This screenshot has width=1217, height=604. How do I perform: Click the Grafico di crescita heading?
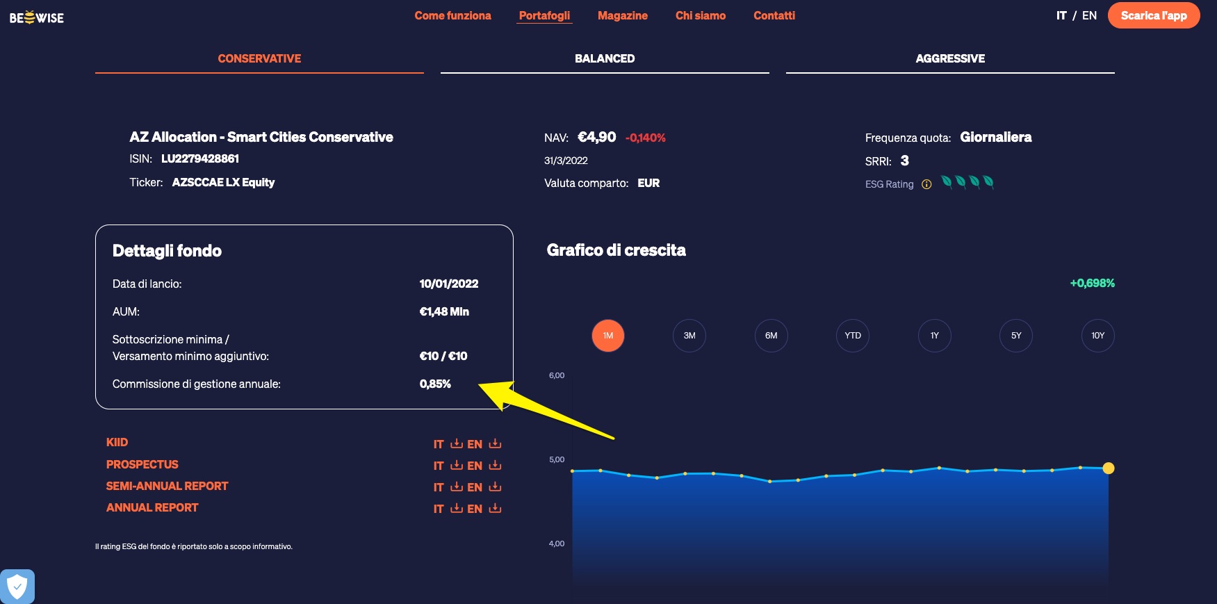616,250
